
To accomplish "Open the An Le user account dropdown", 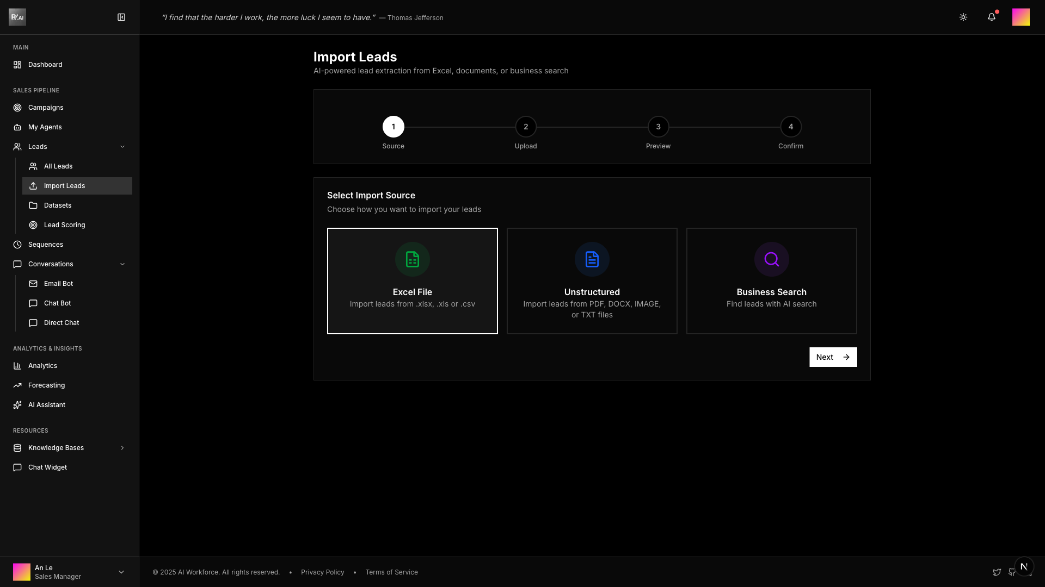I will 121,572.
